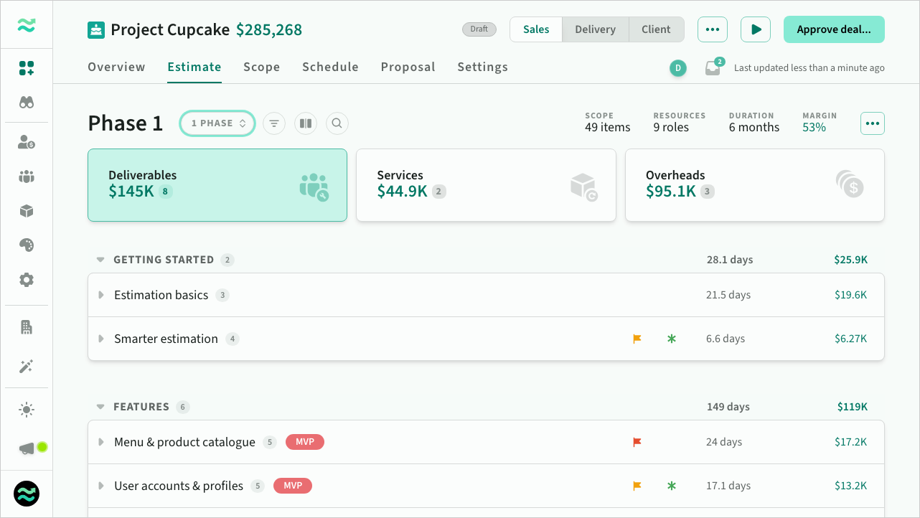Click red flag on Menu & product catalogue
The image size is (920, 518).
[637, 442]
